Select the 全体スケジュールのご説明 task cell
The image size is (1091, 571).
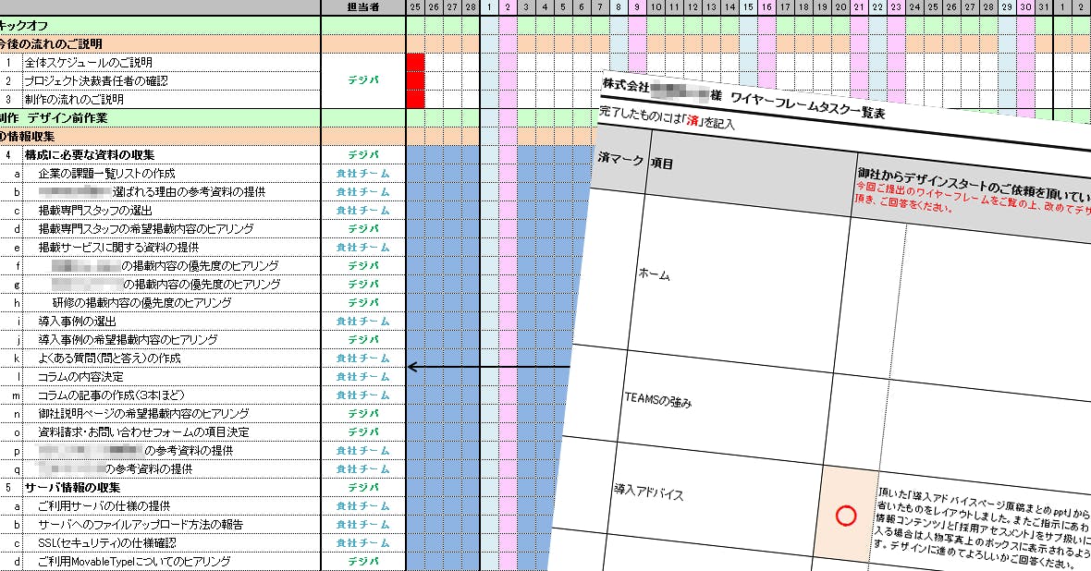tap(88, 63)
